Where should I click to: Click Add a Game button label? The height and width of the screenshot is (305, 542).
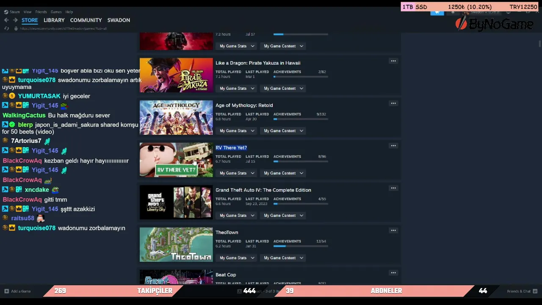[21, 291]
